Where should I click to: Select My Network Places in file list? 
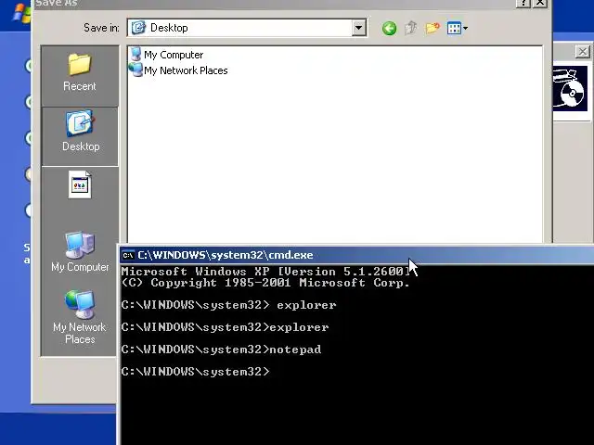tap(178, 70)
